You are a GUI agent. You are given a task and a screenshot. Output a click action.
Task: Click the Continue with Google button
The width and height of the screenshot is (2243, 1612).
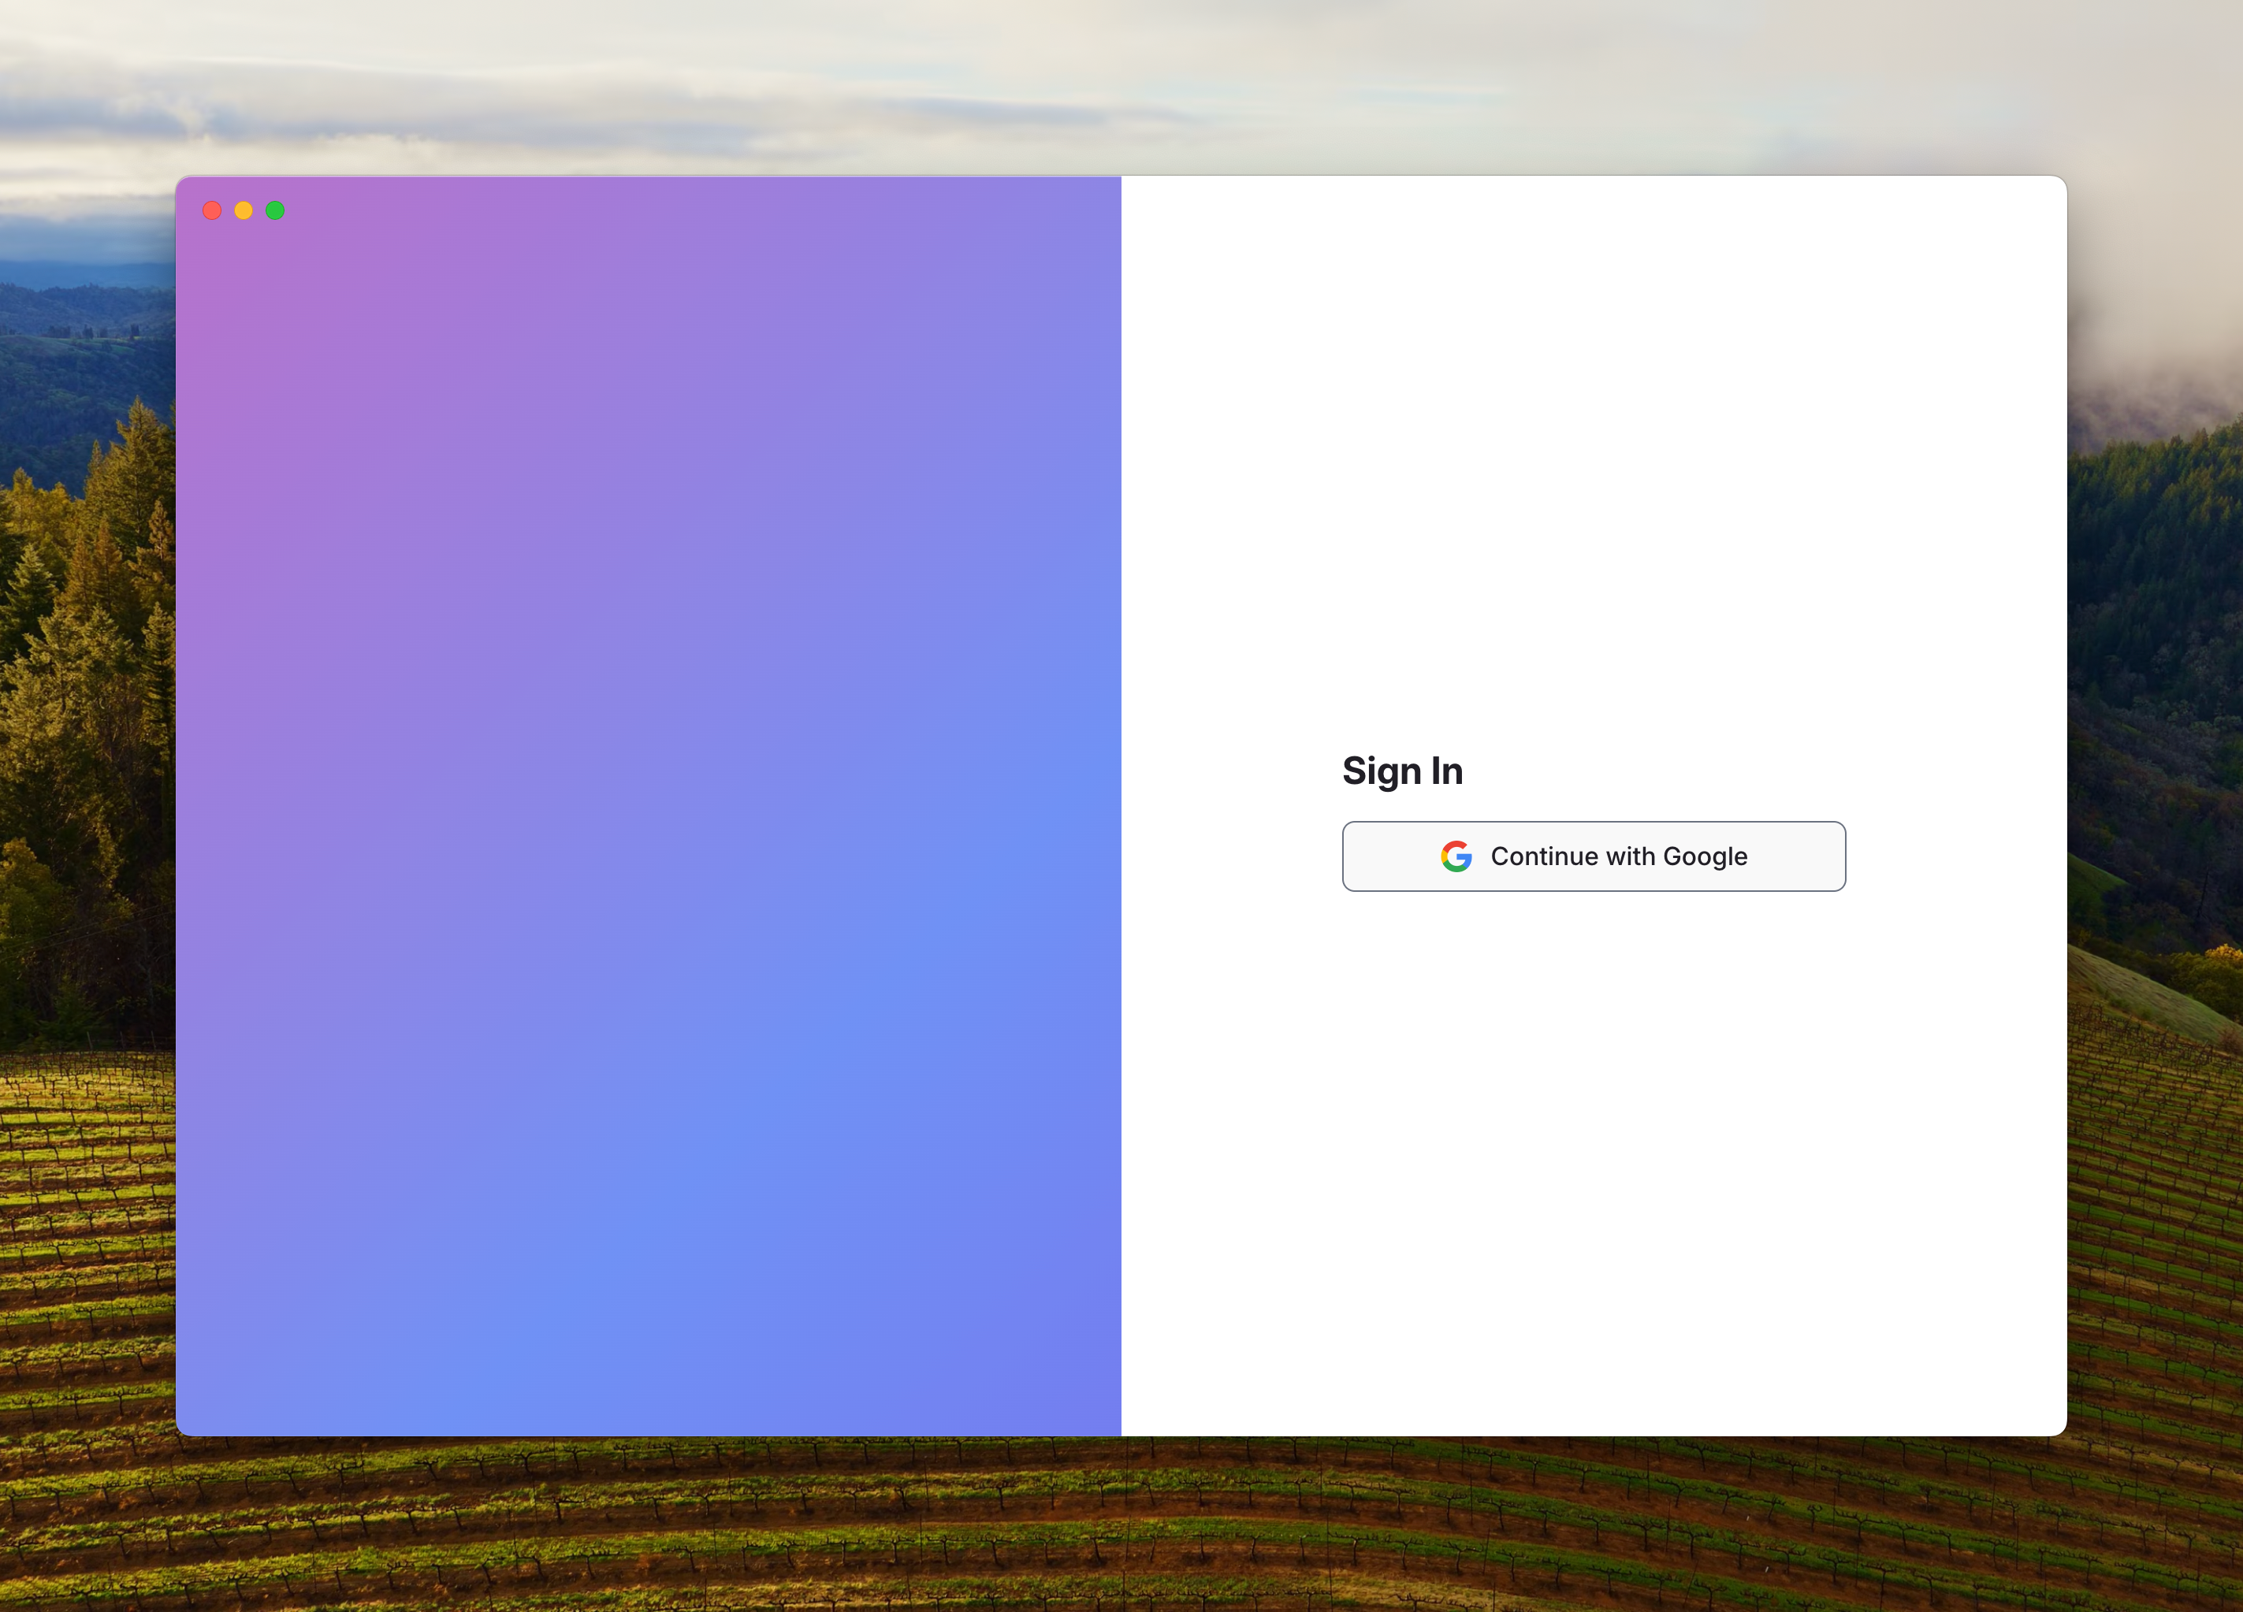tap(1594, 856)
